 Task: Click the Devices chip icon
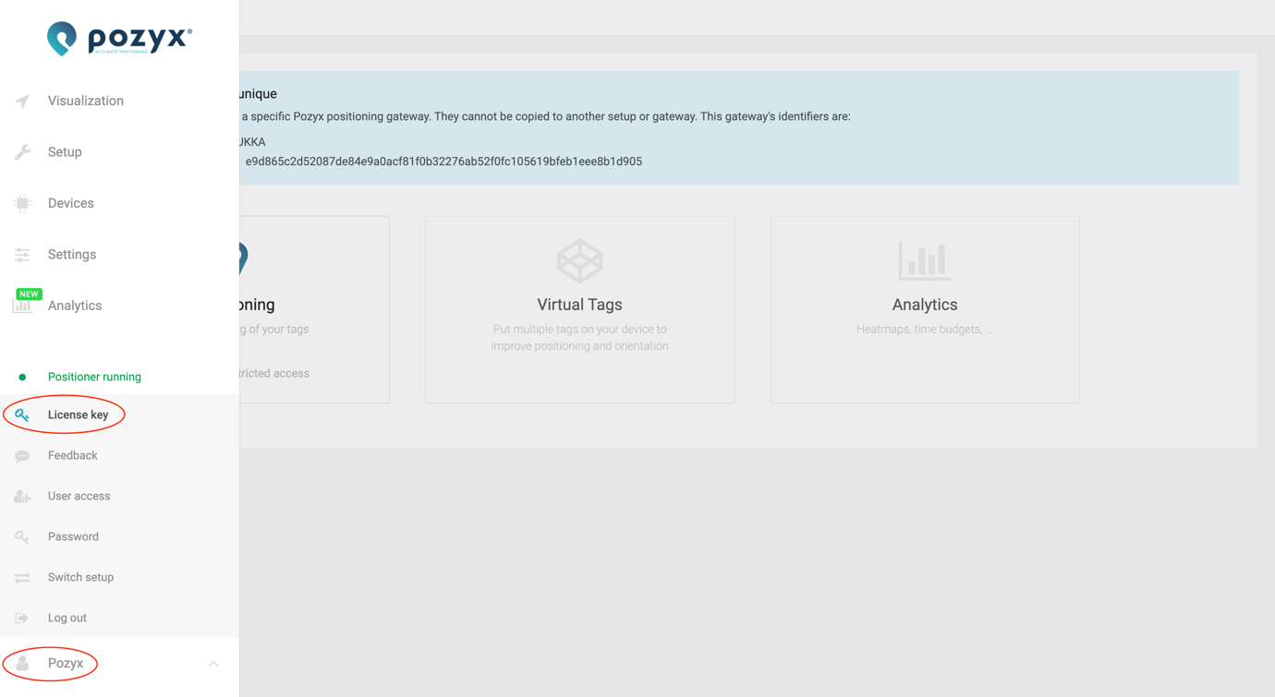tap(22, 203)
